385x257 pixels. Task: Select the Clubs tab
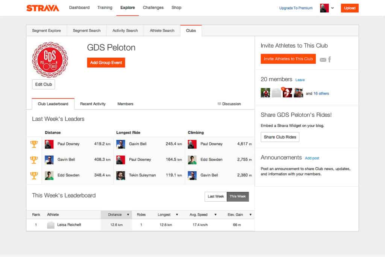point(191,30)
